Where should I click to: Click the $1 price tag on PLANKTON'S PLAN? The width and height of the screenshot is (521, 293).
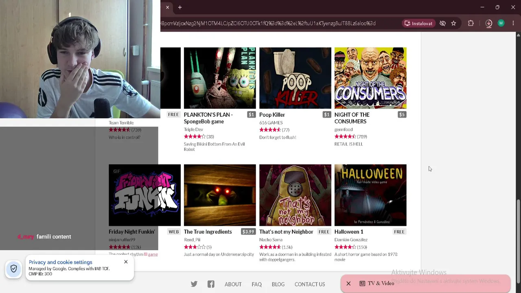(x=251, y=115)
